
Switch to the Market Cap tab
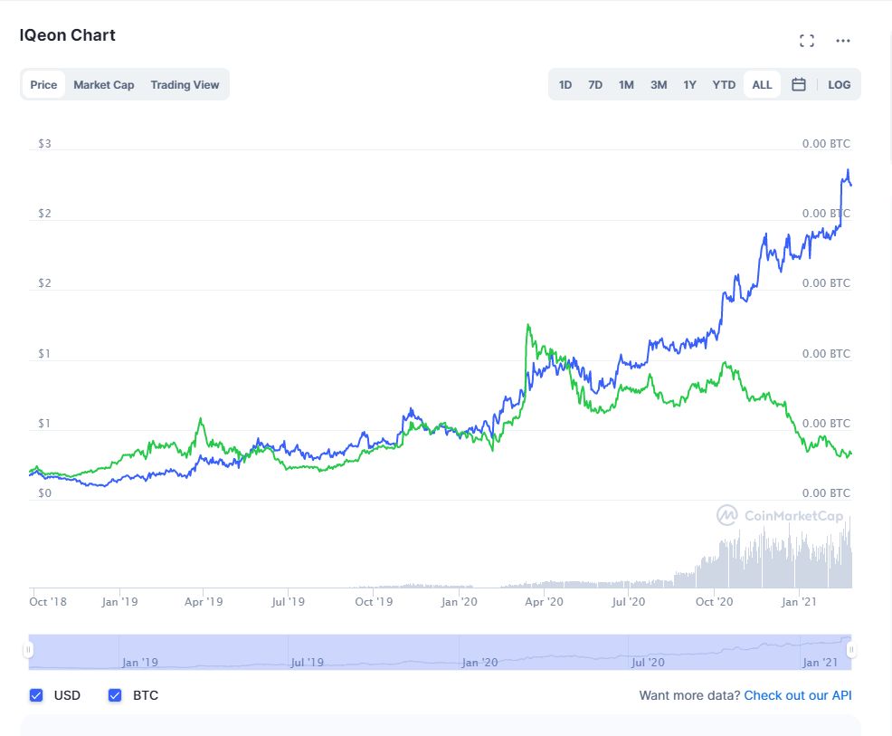pyautogui.click(x=104, y=84)
